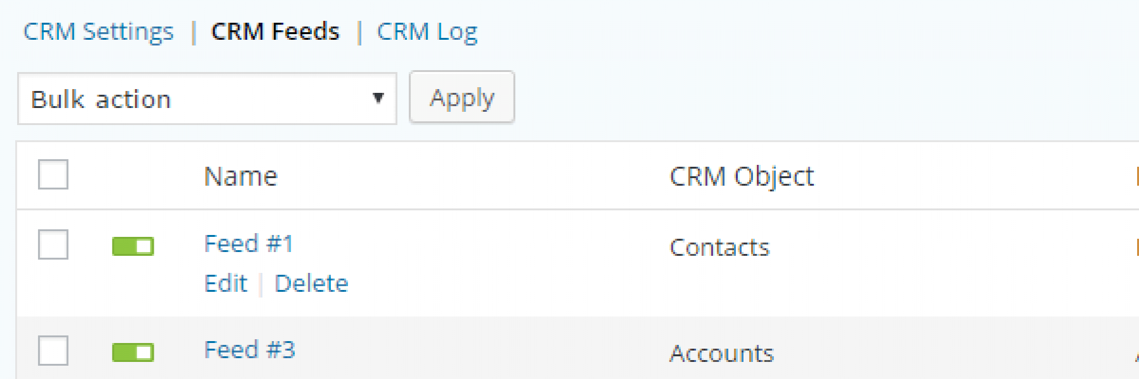Click the Accounts cell for Feed #3
Image resolution: width=1139 pixels, height=379 pixels.
(x=721, y=354)
